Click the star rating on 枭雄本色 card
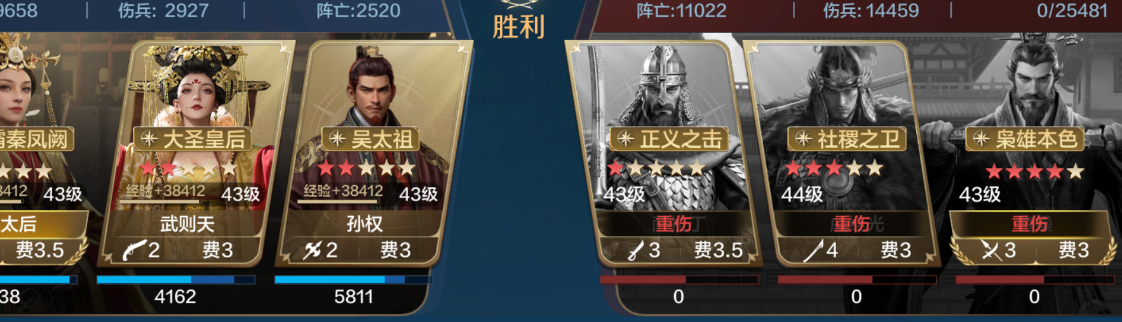This screenshot has height=322, width=1122. pyautogui.click(x=1035, y=171)
